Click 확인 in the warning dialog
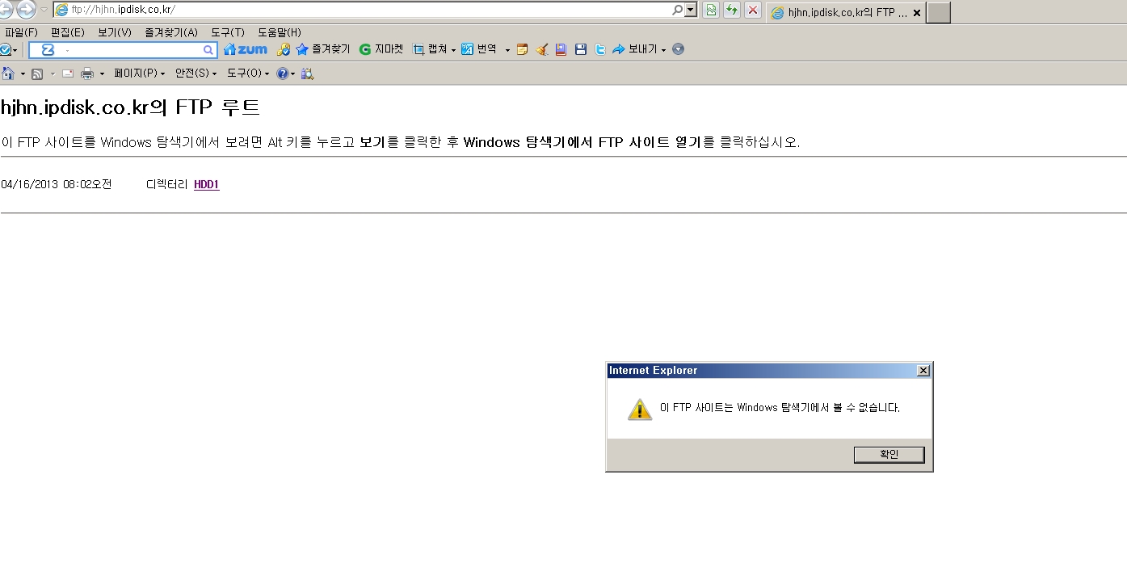 [x=889, y=455]
